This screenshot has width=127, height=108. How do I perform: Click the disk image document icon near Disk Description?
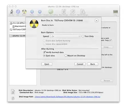pyautogui.click(x=13, y=92)
